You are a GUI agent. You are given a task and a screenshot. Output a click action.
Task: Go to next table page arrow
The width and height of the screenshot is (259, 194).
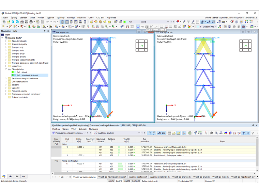point(67,177)
